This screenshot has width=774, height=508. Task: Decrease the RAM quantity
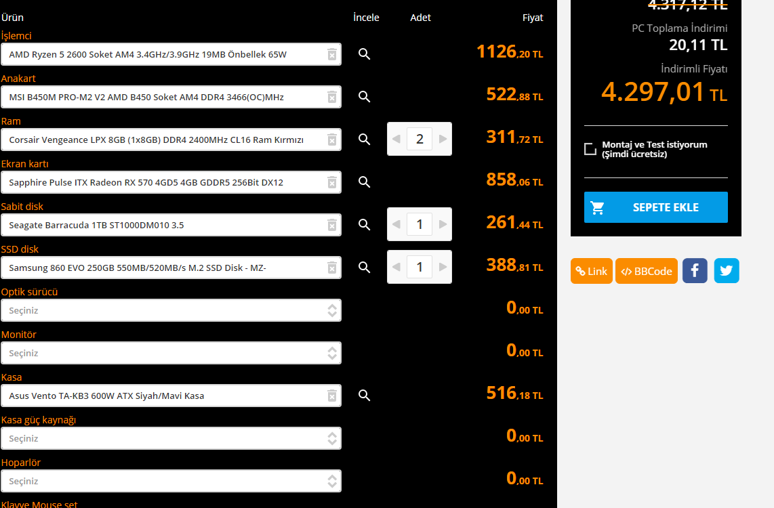click(x=396, y=139)
